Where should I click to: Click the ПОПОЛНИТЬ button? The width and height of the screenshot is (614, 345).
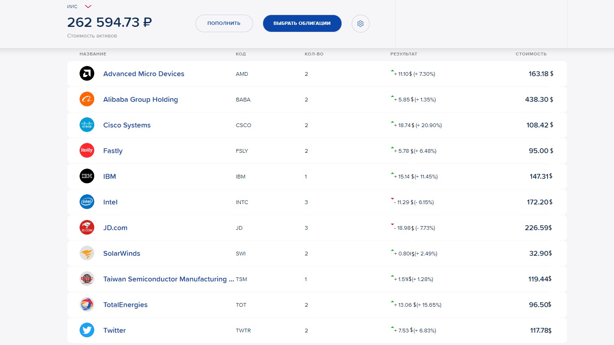(x=224, y=23)
